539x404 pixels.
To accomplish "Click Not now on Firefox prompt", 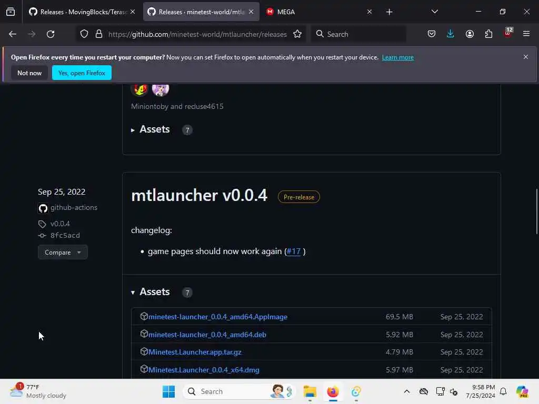I will click(29, 73).
